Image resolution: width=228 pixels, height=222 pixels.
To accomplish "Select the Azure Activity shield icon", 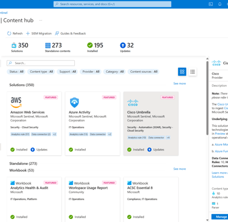I will tap(74, 103).
